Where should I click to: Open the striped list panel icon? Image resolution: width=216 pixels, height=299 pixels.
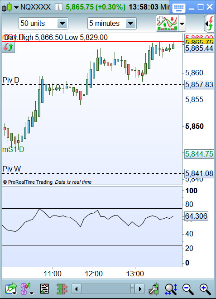[44, 289]
